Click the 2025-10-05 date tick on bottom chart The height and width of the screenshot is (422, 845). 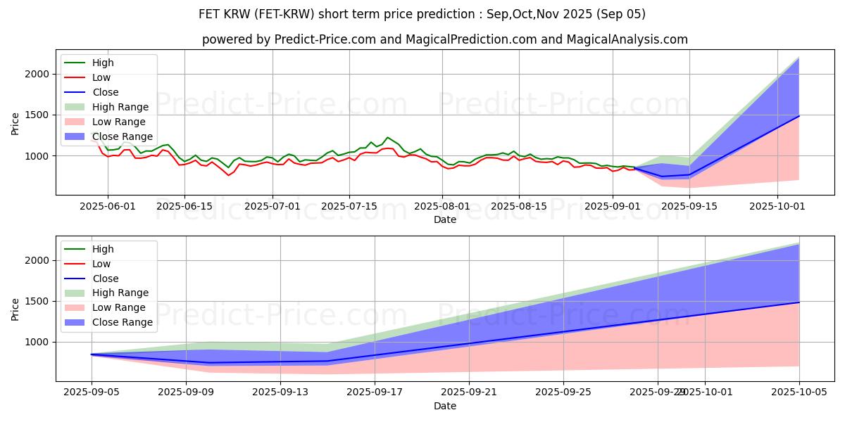799,392
